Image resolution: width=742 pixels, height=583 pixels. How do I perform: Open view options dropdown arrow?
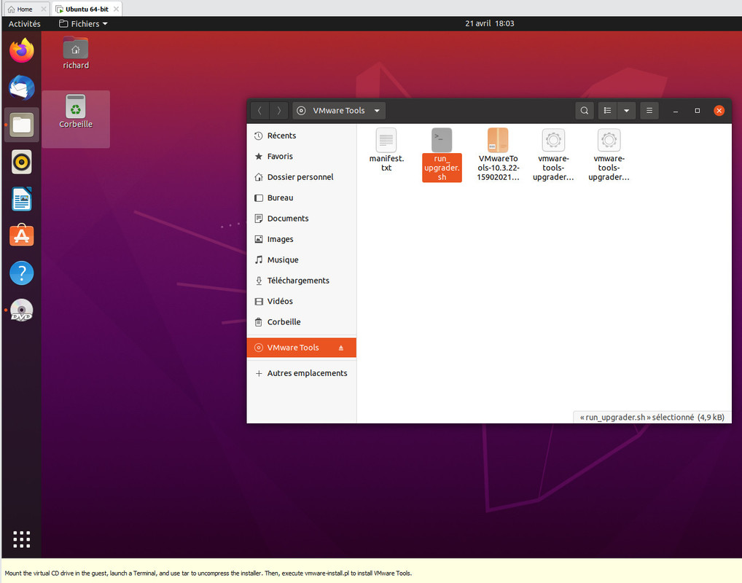point(626,111)
